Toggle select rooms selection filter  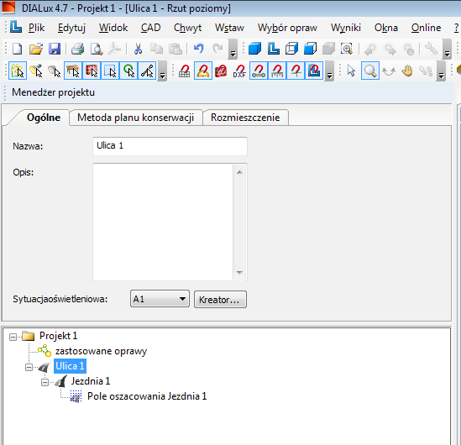click(18, 71)
